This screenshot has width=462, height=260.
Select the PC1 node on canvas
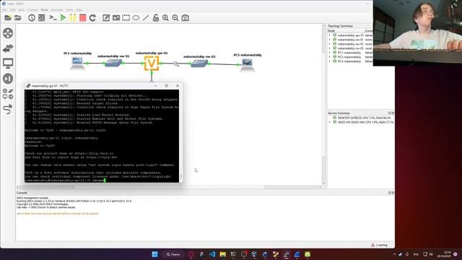click(77, 63)
